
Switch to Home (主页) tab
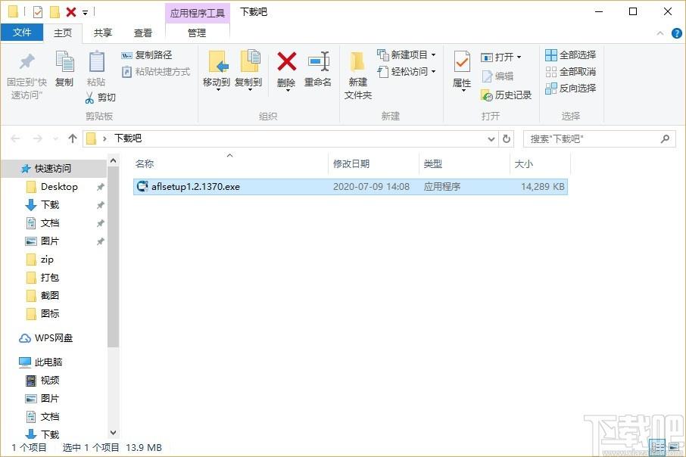[x=63, y=33]
